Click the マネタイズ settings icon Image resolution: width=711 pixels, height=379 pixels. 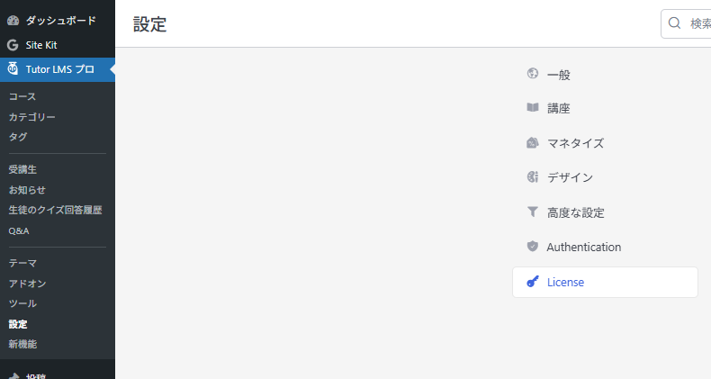(533, 143)
